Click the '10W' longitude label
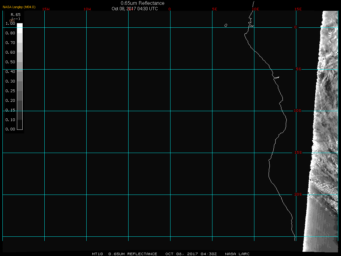The image size is (341, 256). pos(87,9)
